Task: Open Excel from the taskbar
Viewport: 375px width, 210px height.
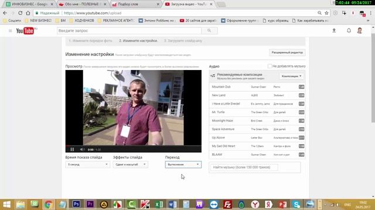Action: point(159,204)
